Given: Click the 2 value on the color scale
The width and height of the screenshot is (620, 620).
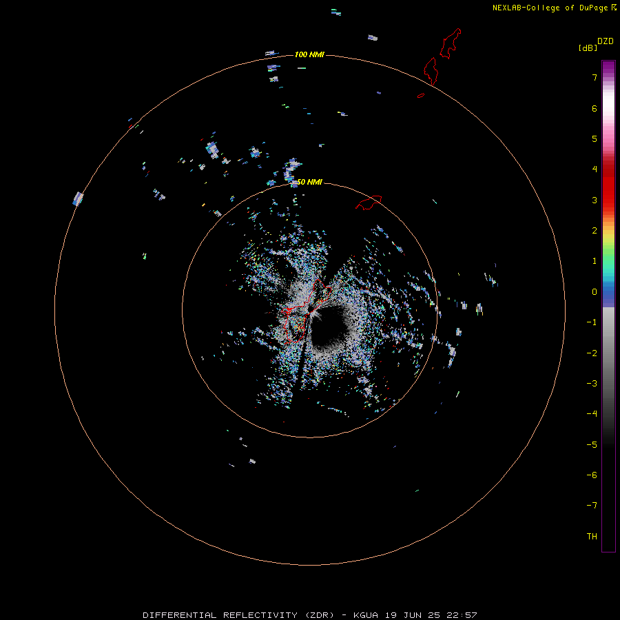Looking at the screenshot, I should [595, 231].
